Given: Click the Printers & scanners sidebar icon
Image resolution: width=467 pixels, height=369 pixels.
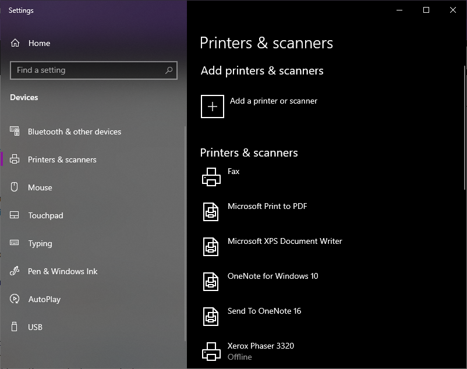Looking at the screenshot, I should [15, 159].
